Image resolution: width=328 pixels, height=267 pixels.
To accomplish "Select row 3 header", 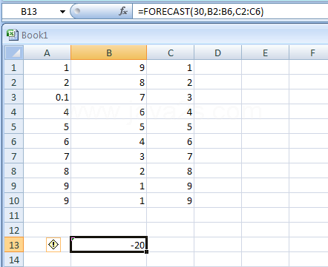I will (x=14, y=97).
